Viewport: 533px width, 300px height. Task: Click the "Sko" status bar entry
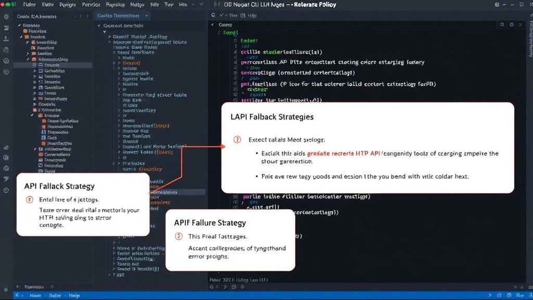[x=520, y=295]
